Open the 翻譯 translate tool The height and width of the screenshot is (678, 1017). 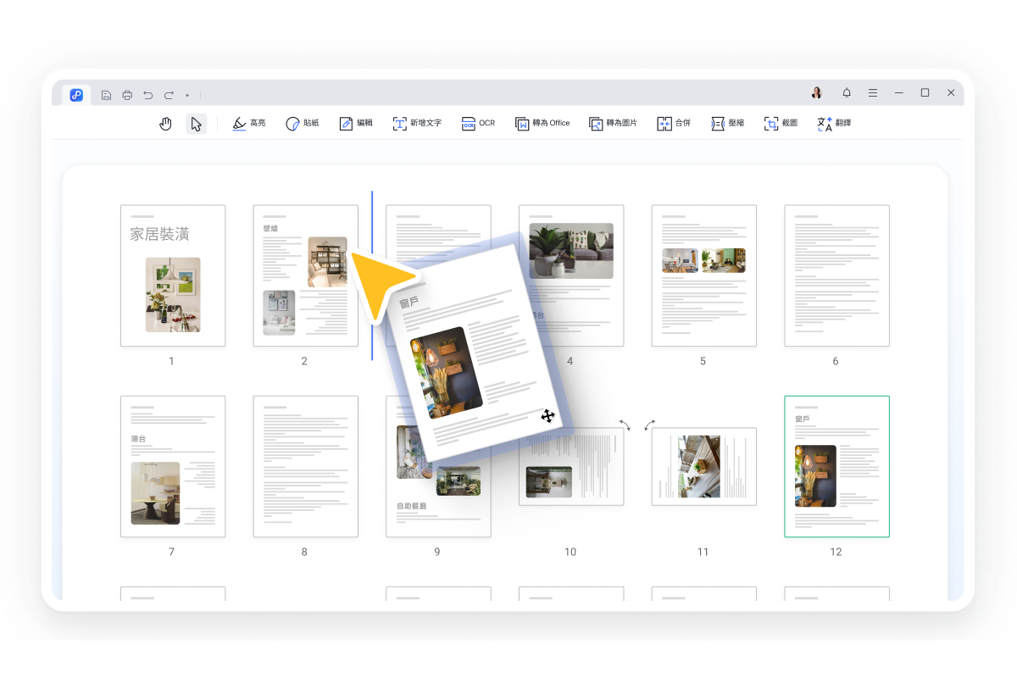point(834,124)
